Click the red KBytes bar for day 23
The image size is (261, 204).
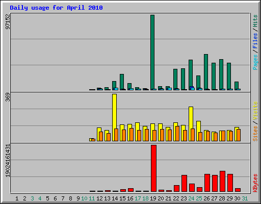[184, 183]
